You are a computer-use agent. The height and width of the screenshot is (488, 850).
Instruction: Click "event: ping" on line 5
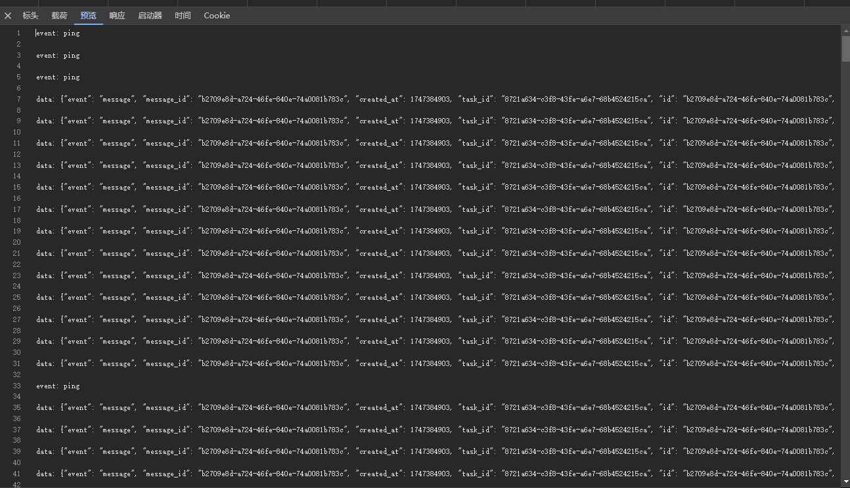[x=58, y=77]
